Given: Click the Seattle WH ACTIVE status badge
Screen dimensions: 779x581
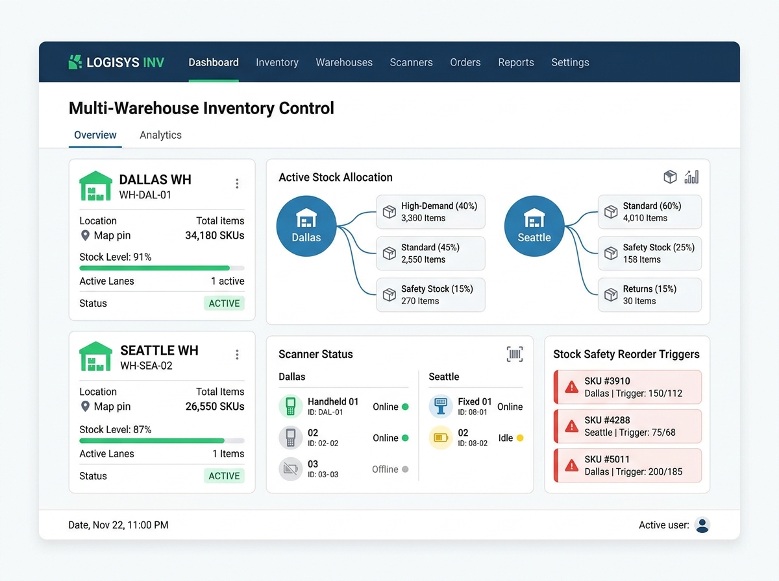Looking at the screenshot, I should click(x=224, y=476).
